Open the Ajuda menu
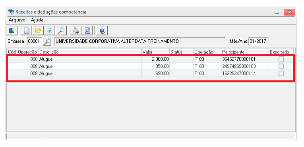Screen dimensions: 304x147 37,20
